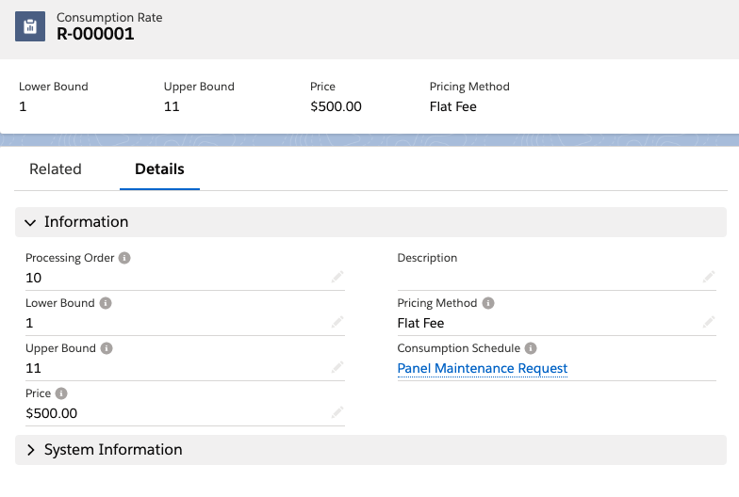Edit Processing Order with pencil icon
Viewport: 739px width, 497px height.
[x=337, y=277]
